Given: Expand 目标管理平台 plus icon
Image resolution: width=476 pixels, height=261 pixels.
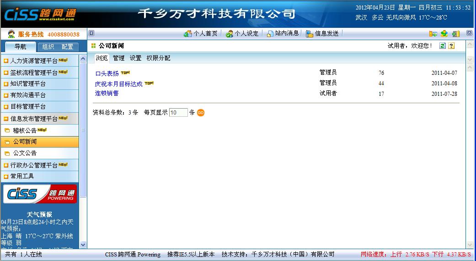Looking at the screenshot, I should click(x=6, y=107).
